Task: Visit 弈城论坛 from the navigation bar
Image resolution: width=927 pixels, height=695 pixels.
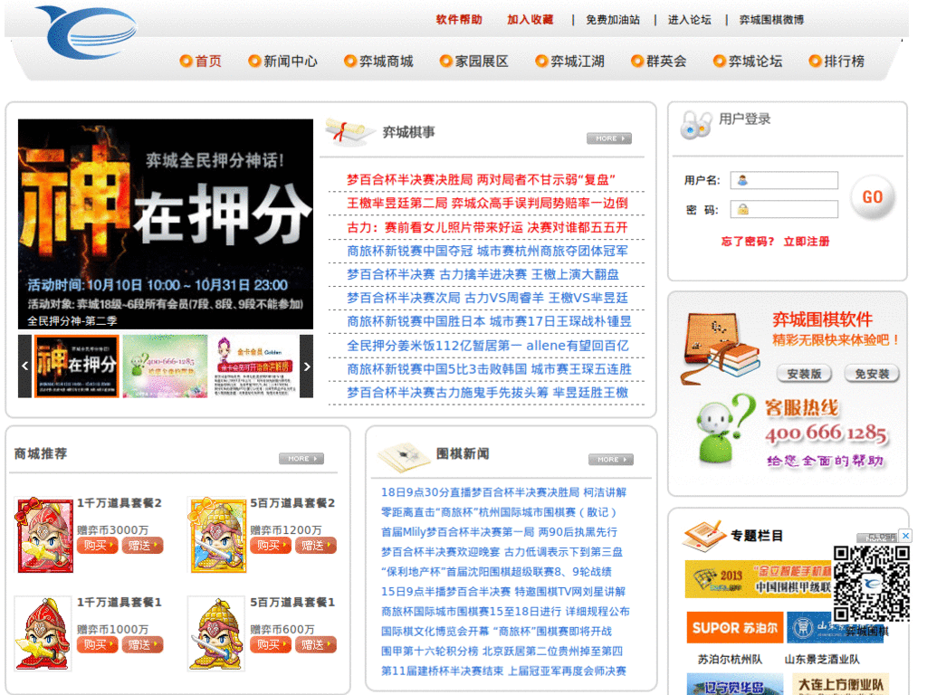Action: tap(748, 62)
